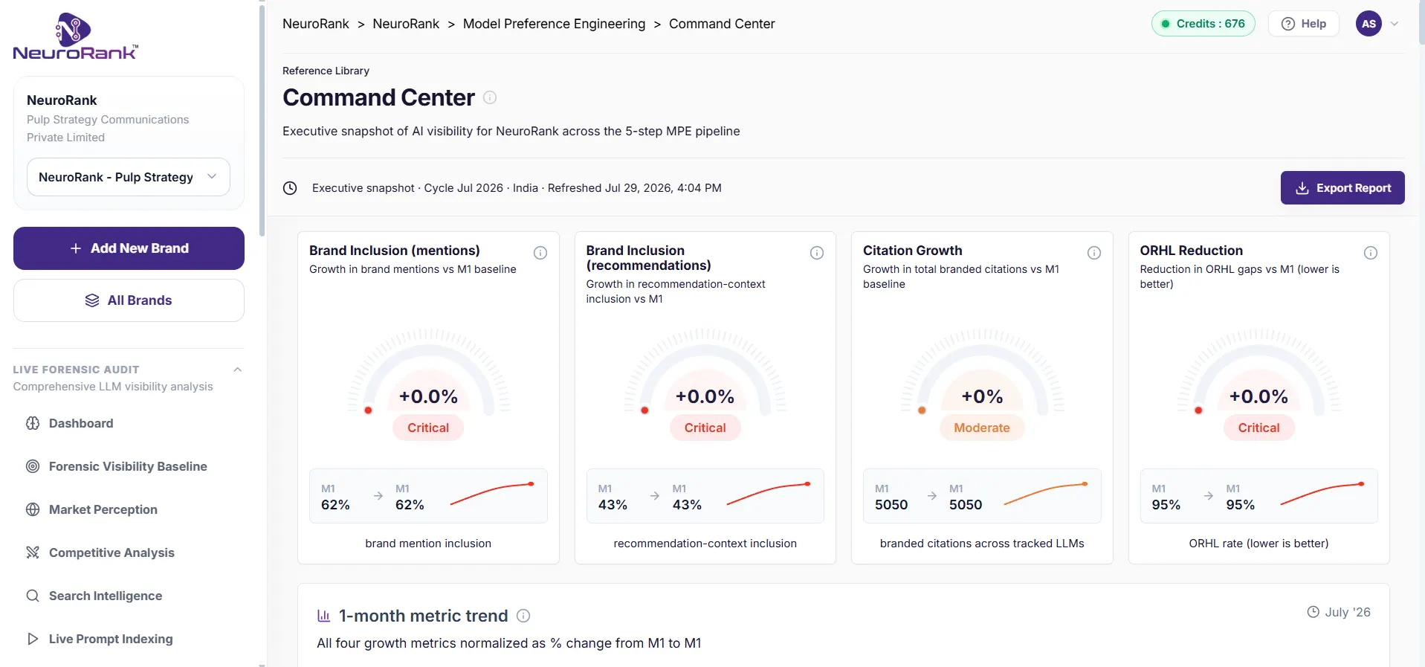The height and width of the screenshot is (667, 1425).
Task: Click Citation Growth card info icon
Action: coord(1094,253)
